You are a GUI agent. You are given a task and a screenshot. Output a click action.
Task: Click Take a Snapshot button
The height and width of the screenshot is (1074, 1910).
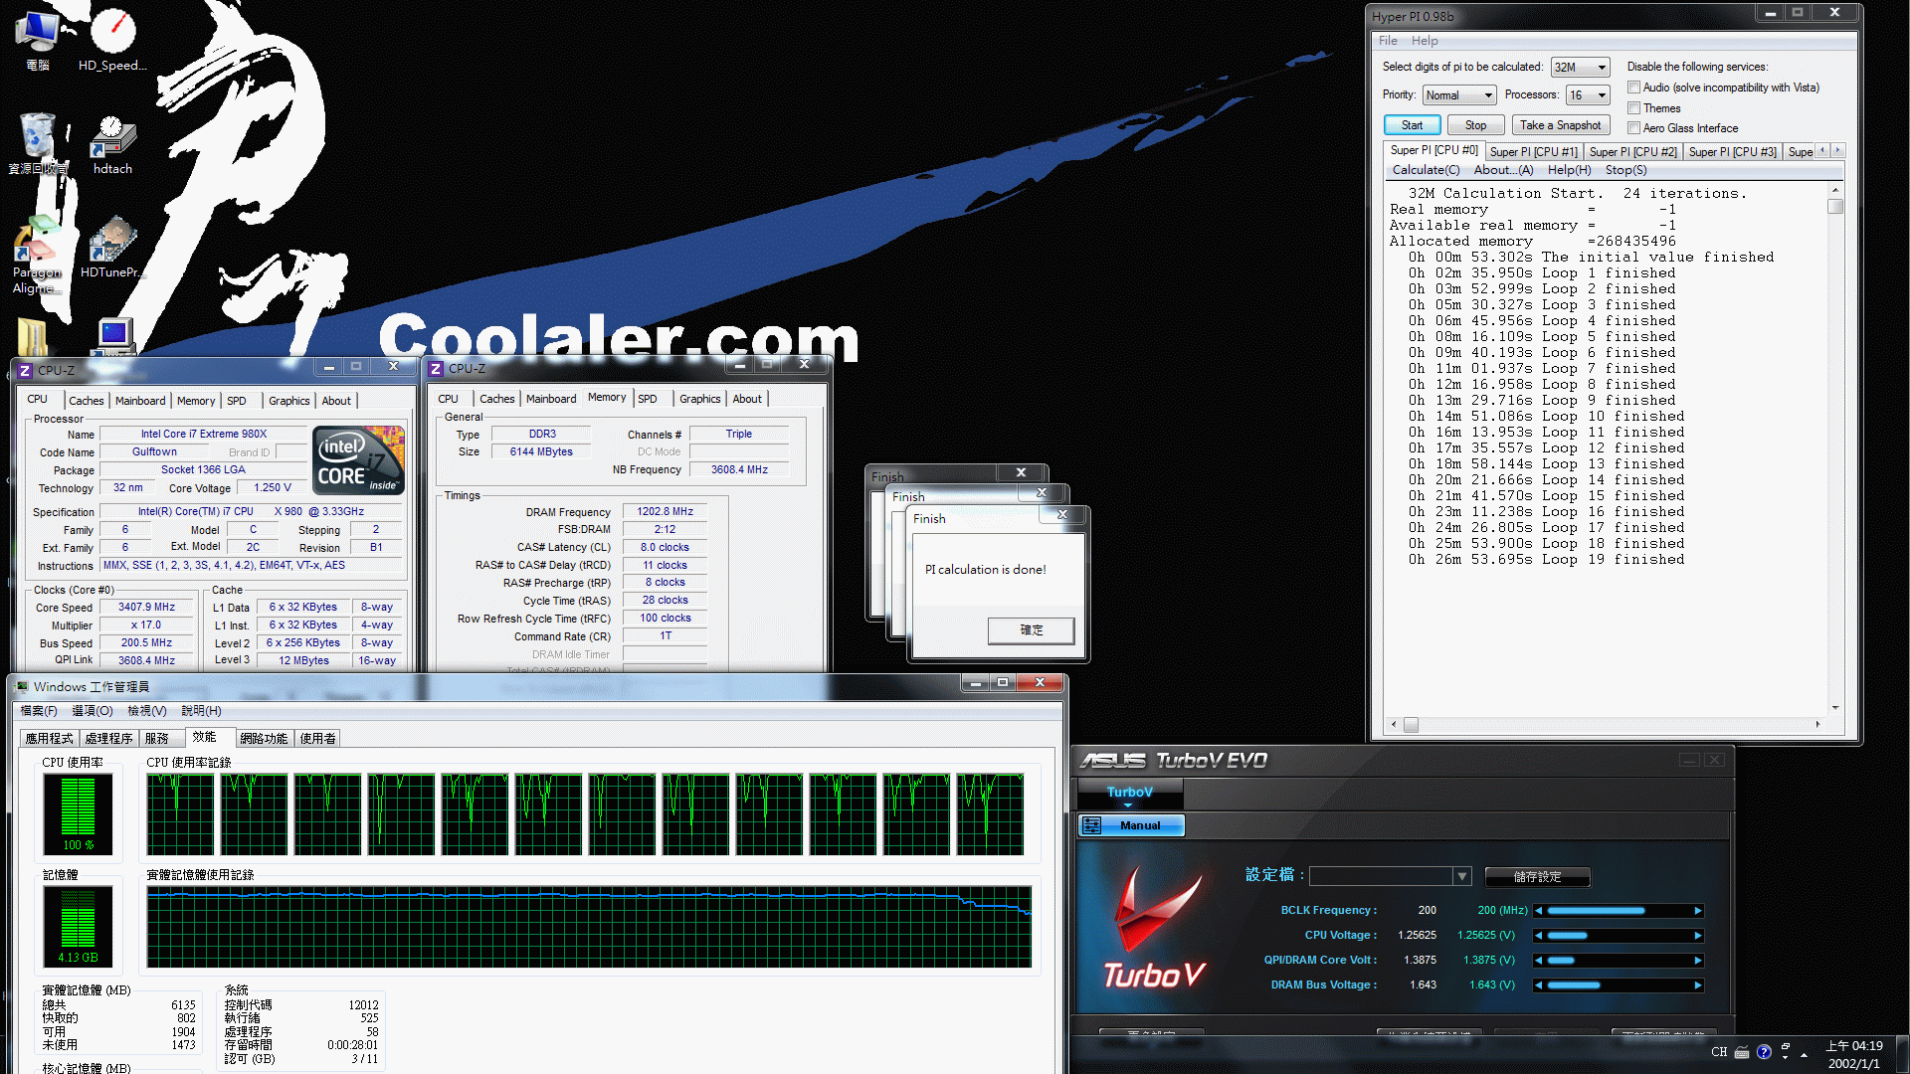(1560, 125)
